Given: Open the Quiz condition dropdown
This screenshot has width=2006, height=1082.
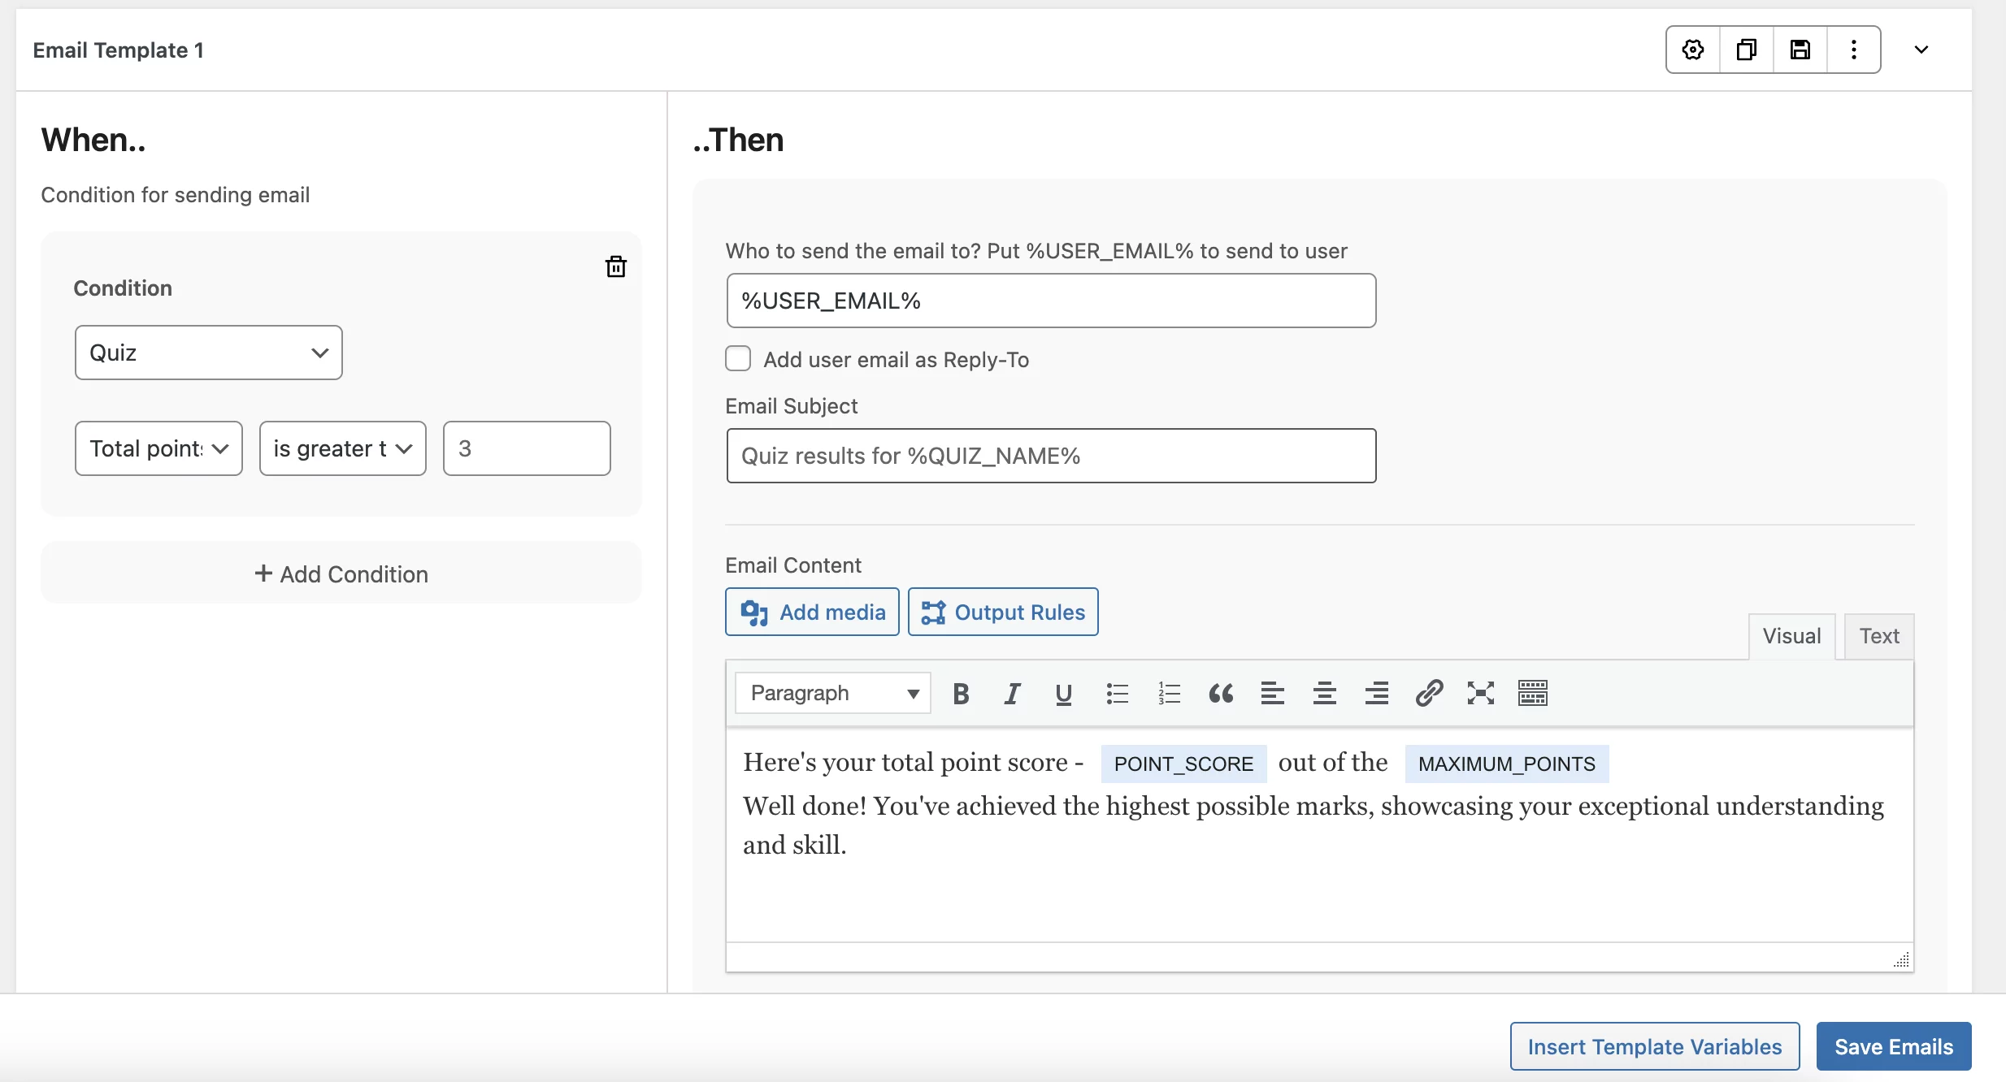Looking at the screenshot, I should point(209,353).
